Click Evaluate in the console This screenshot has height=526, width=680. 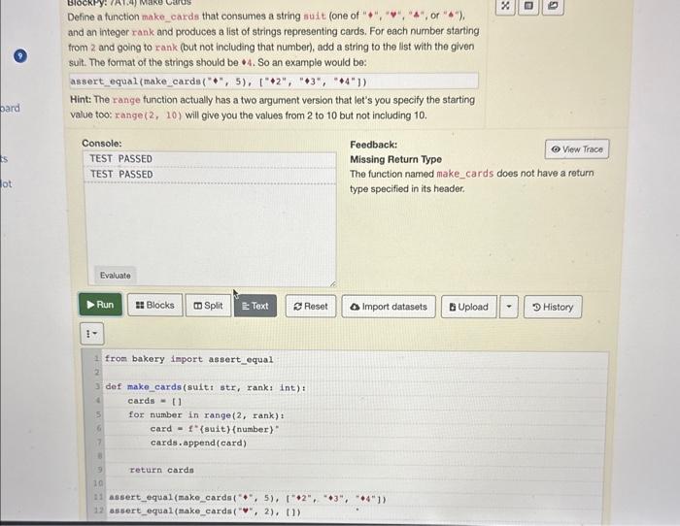tap(115, 276)
